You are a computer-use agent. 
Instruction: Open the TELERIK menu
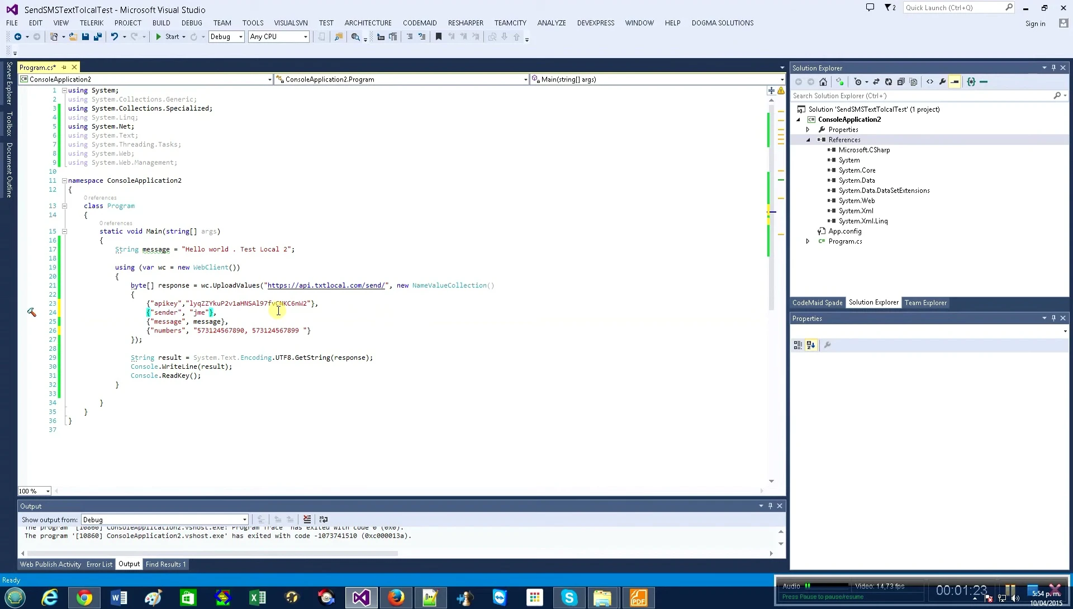(92, 23)
